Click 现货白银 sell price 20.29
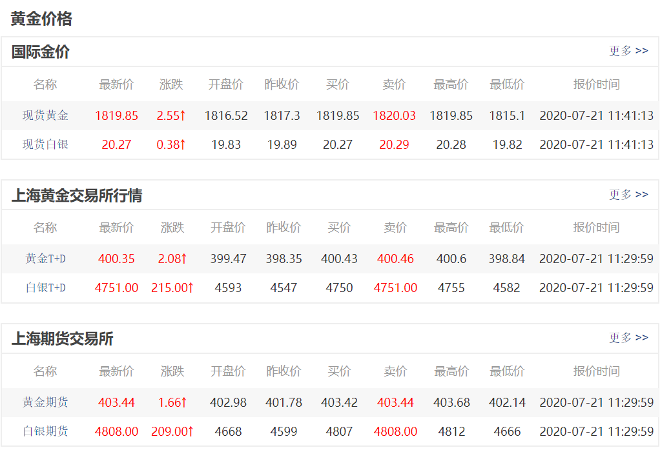Viewport: 660px width, 450px height. tap(394, 144)
